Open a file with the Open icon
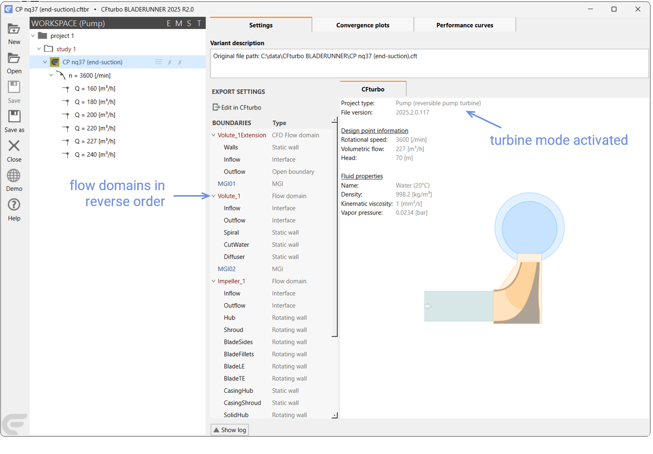The height and width of the screenshot is (454, 653). coord(14,59)
